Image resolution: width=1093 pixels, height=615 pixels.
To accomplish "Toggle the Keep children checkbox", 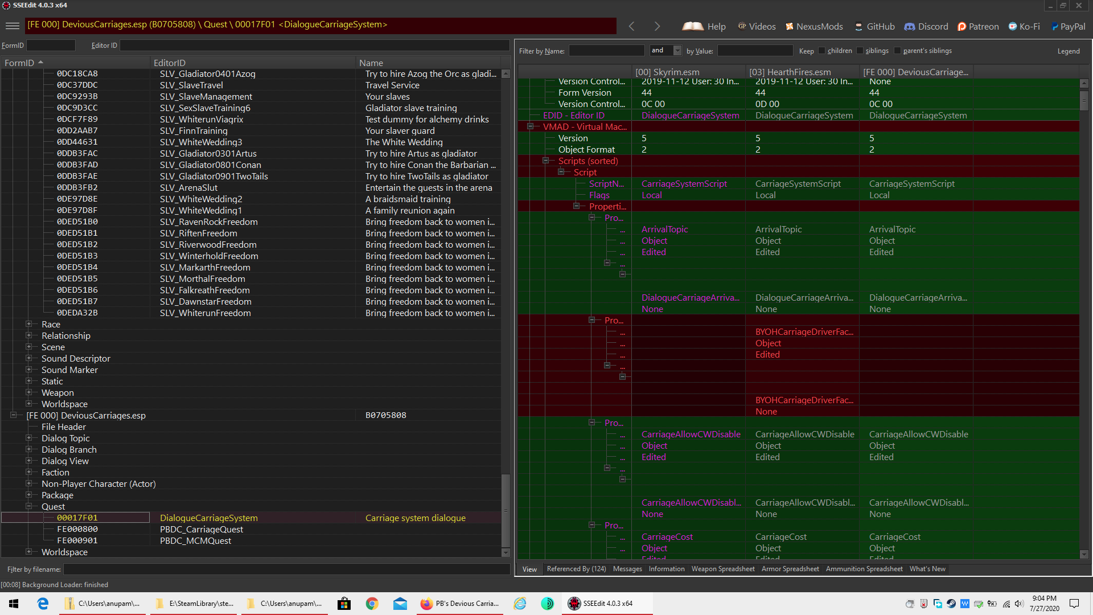I will 821,51.
